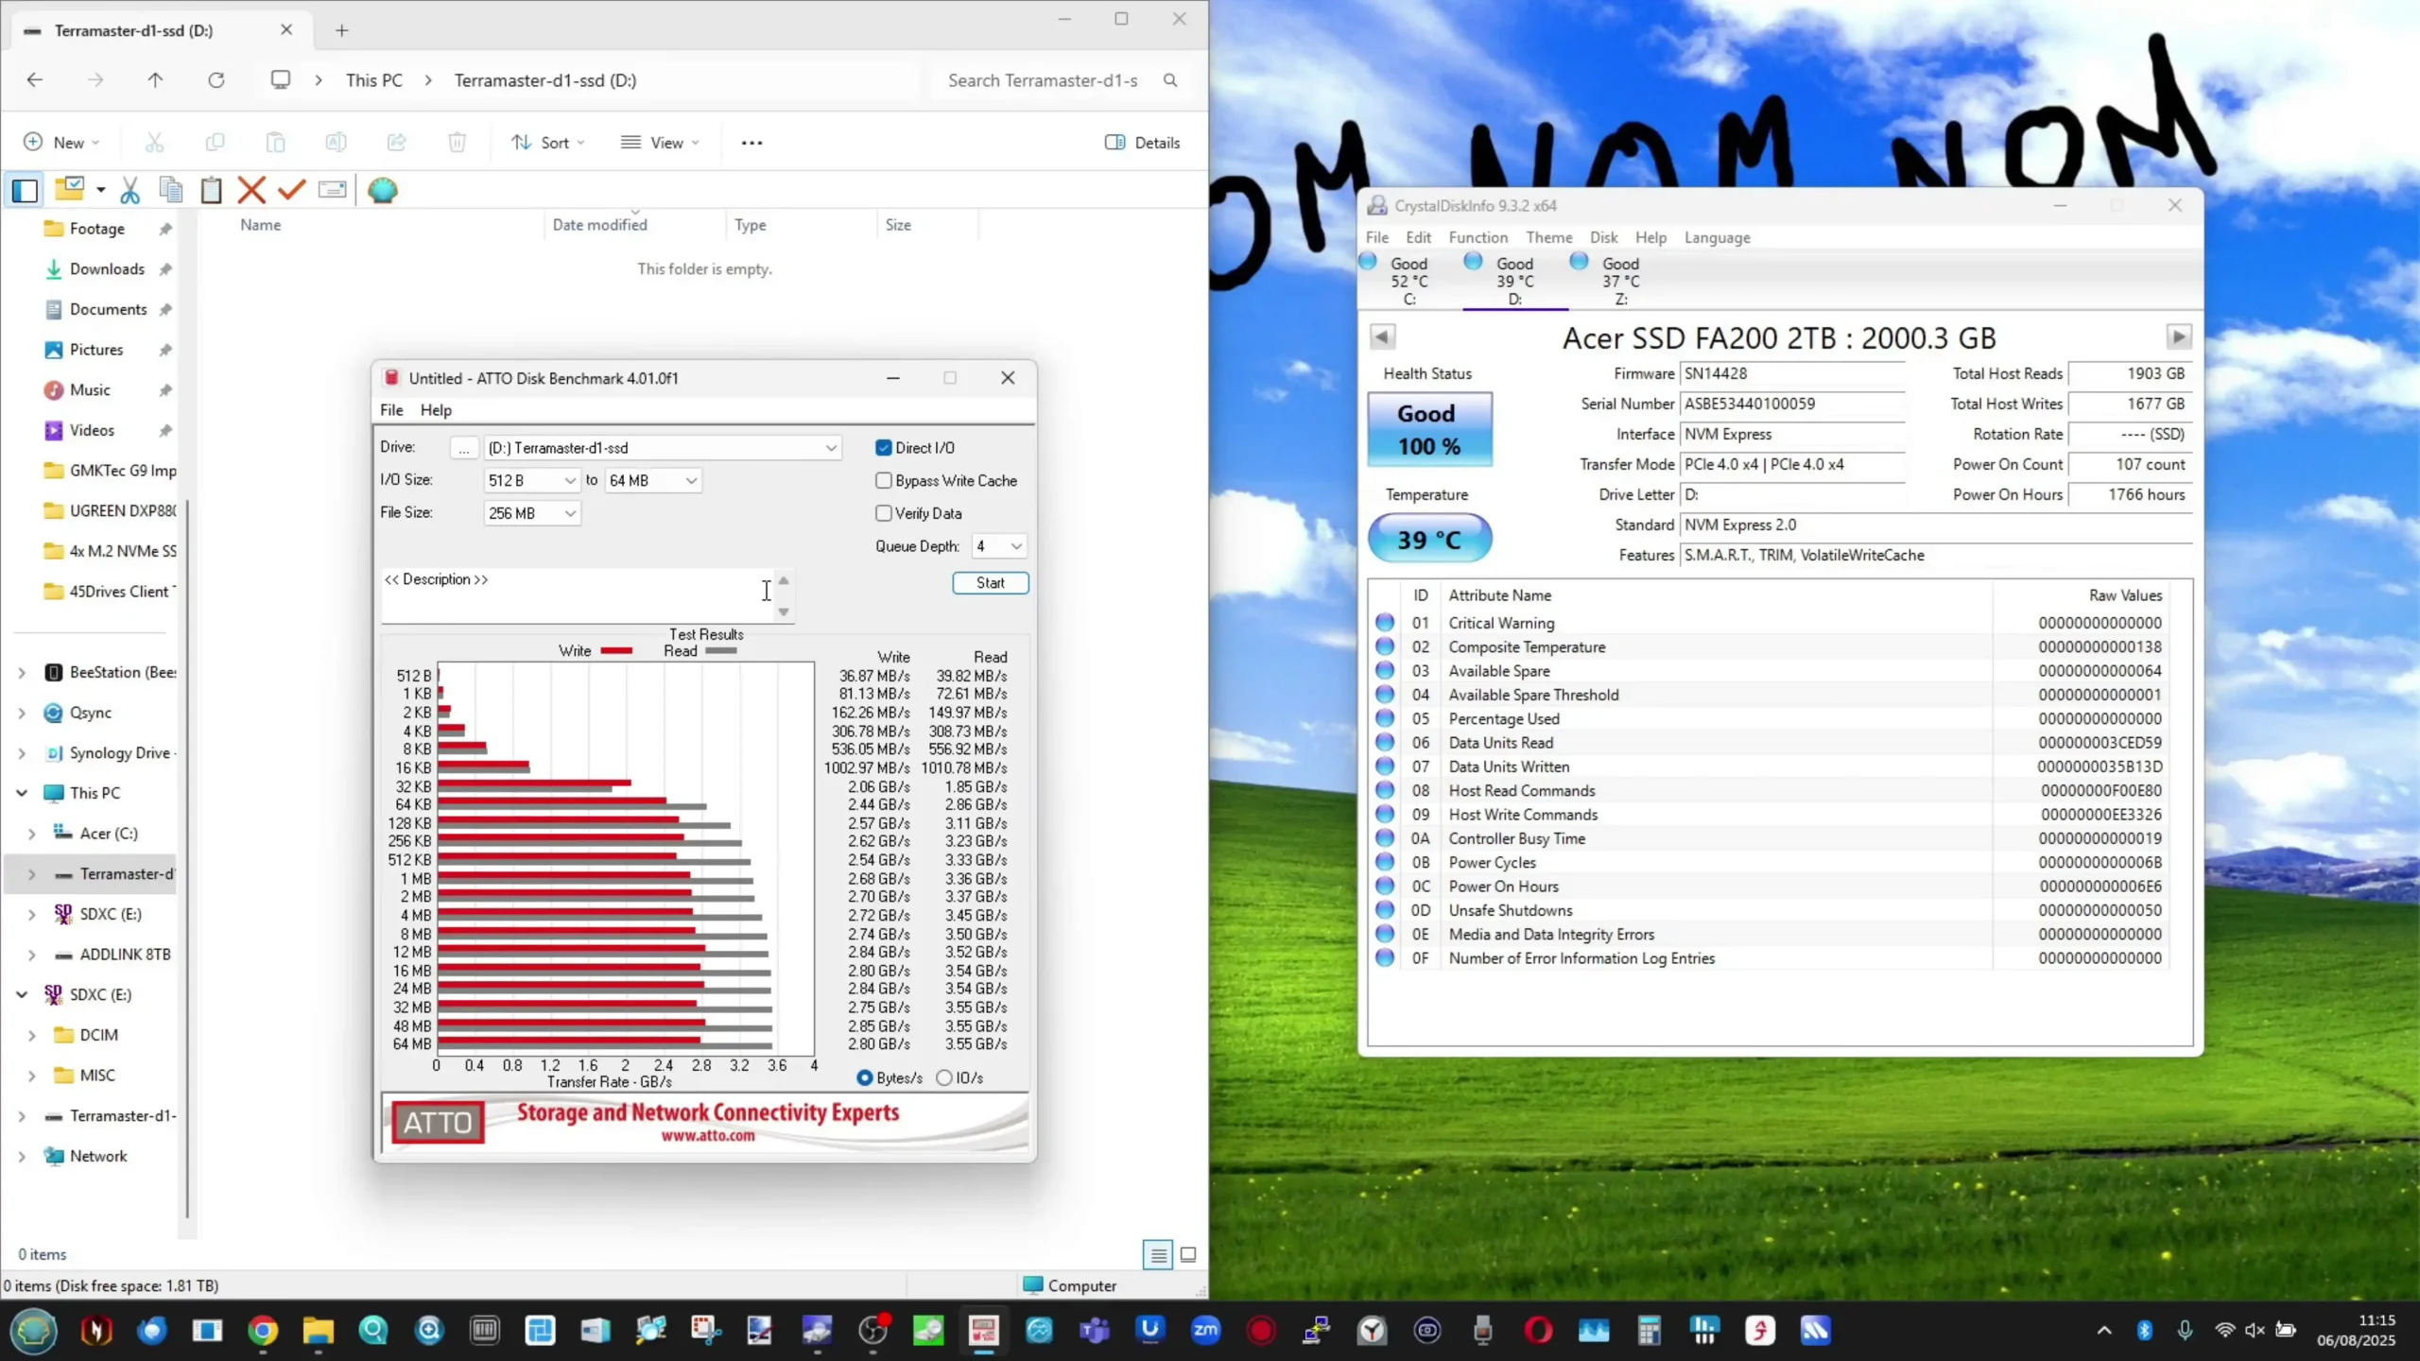Refresh the Terramaster-d1-ssd folder view
Viewport: 2420px width, 1361px height.
click(216, 80)
